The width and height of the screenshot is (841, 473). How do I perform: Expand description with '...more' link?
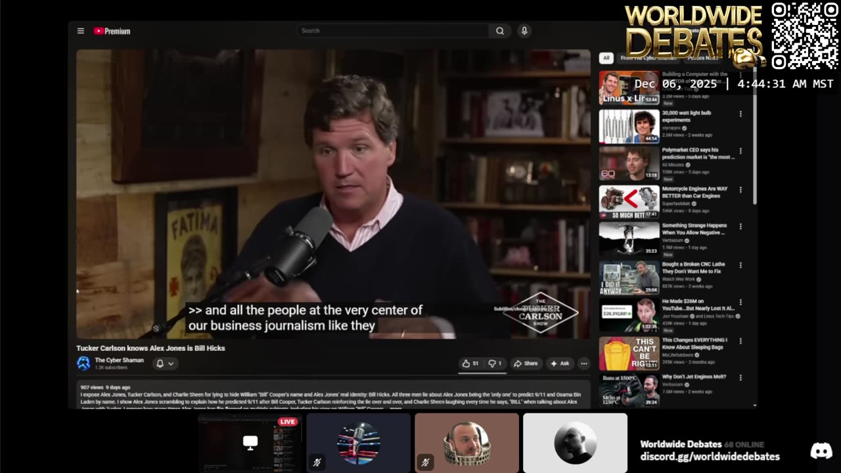(x=395, y=408)
